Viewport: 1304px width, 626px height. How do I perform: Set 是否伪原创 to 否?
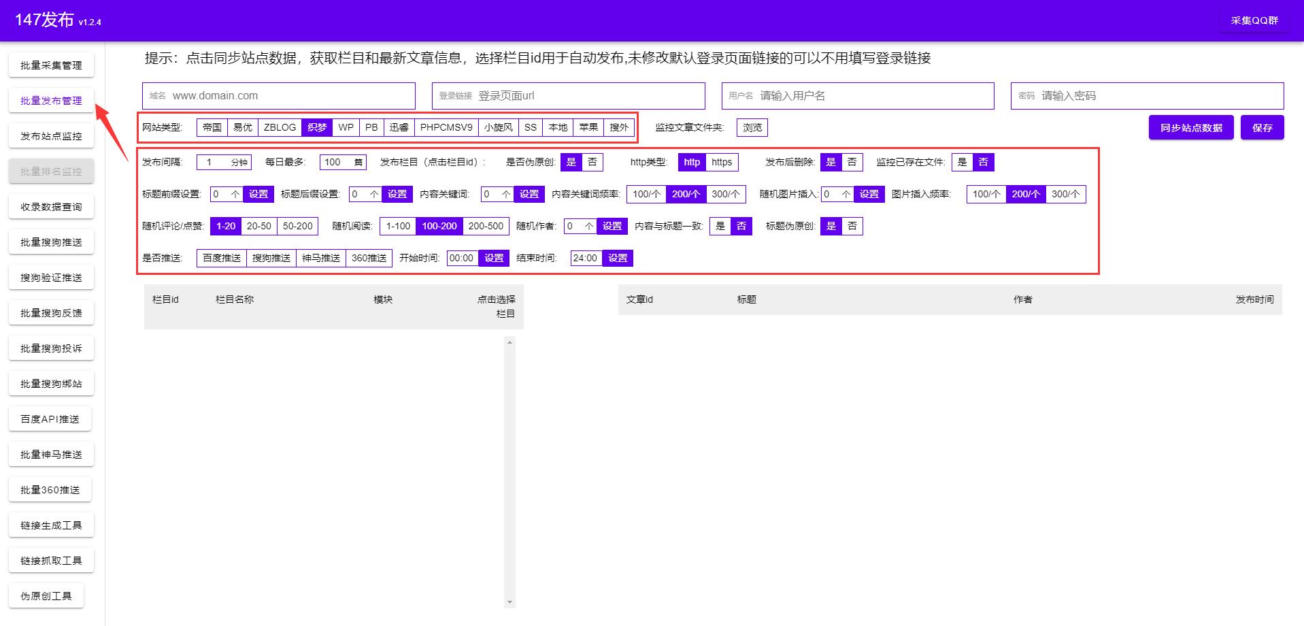point(591,162)
